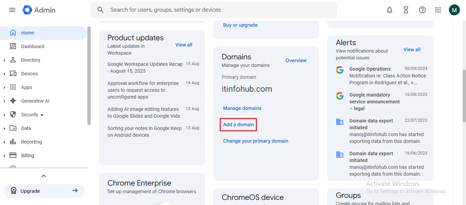Click the Add a domain link
The height and width of the screenshot is (205, 466).
(x=238, y=125)
